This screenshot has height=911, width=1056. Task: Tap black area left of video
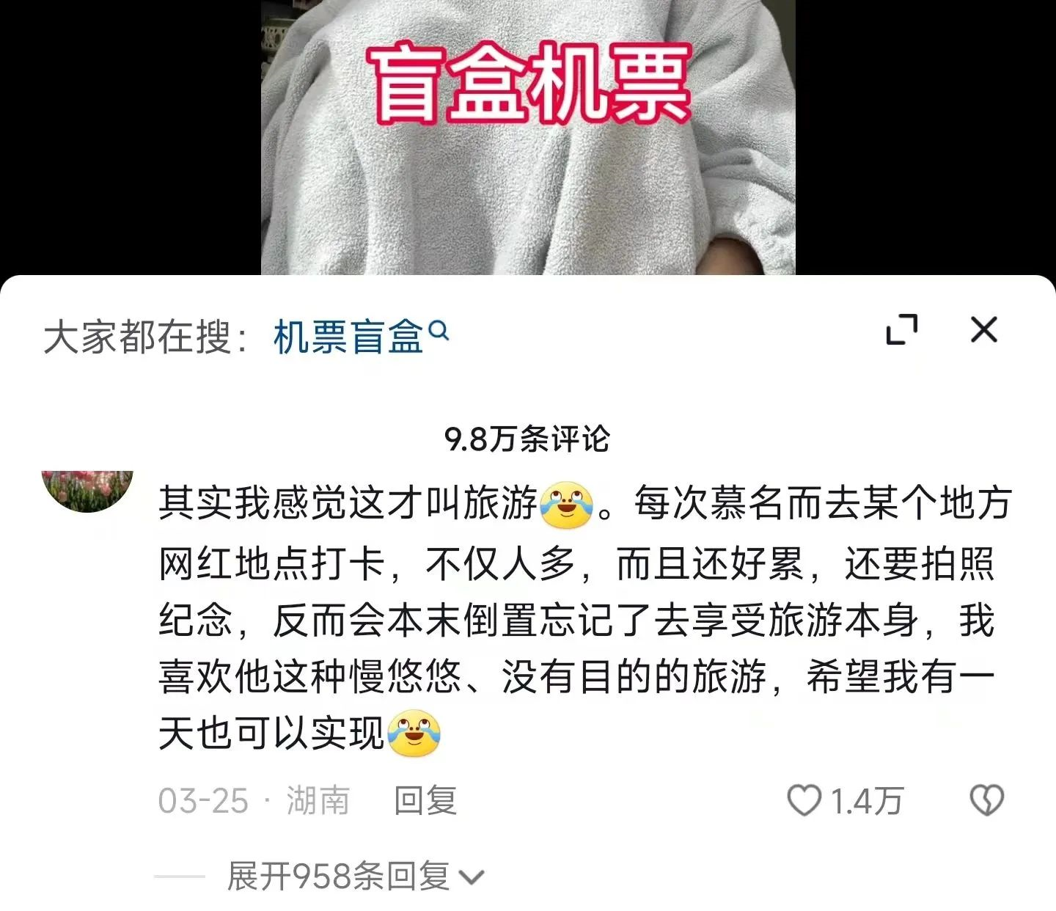pyautogui.click(x=131, y=137)
